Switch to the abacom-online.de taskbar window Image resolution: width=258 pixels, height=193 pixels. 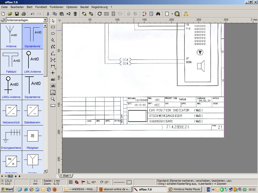coord(115,189)
